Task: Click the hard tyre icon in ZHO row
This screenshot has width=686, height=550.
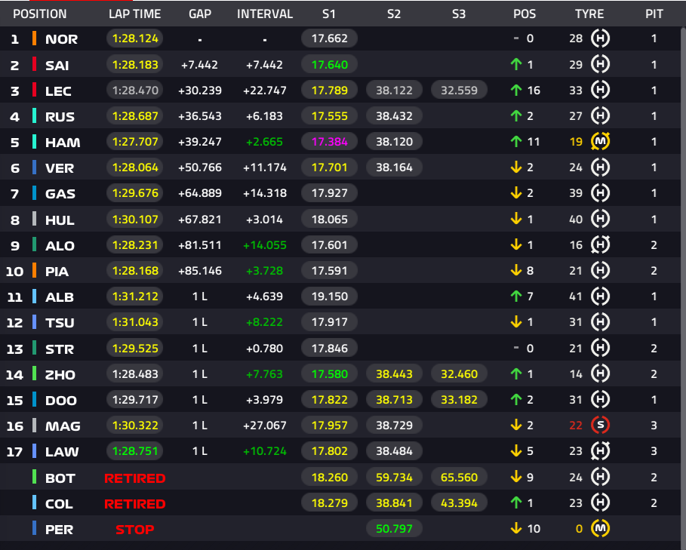Action: pos(600,373)
